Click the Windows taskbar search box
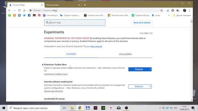This screenshot has width=198, height=111. 34,108
